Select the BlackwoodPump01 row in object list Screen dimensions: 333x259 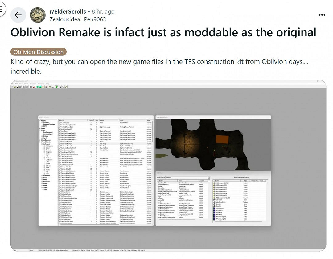(x=66, y=144)
